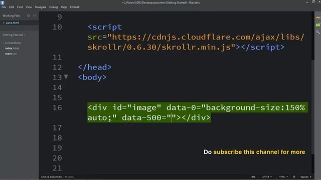Fold the body tag at line 13
Viewport: 321px width, 180px height.
pos(66,77)
